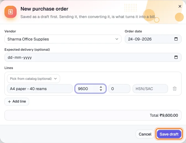Increase the amount using the up stepper arrow
This screenshot has height=143, width=186.
(x=101, y=87)
